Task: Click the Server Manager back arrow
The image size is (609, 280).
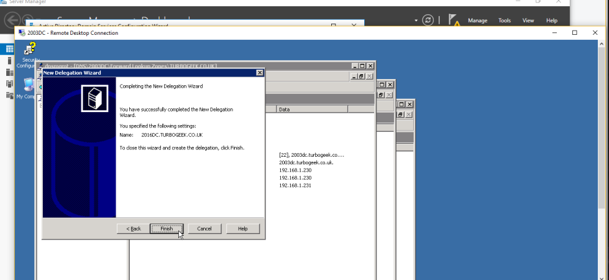Action: tap(12, 20)
